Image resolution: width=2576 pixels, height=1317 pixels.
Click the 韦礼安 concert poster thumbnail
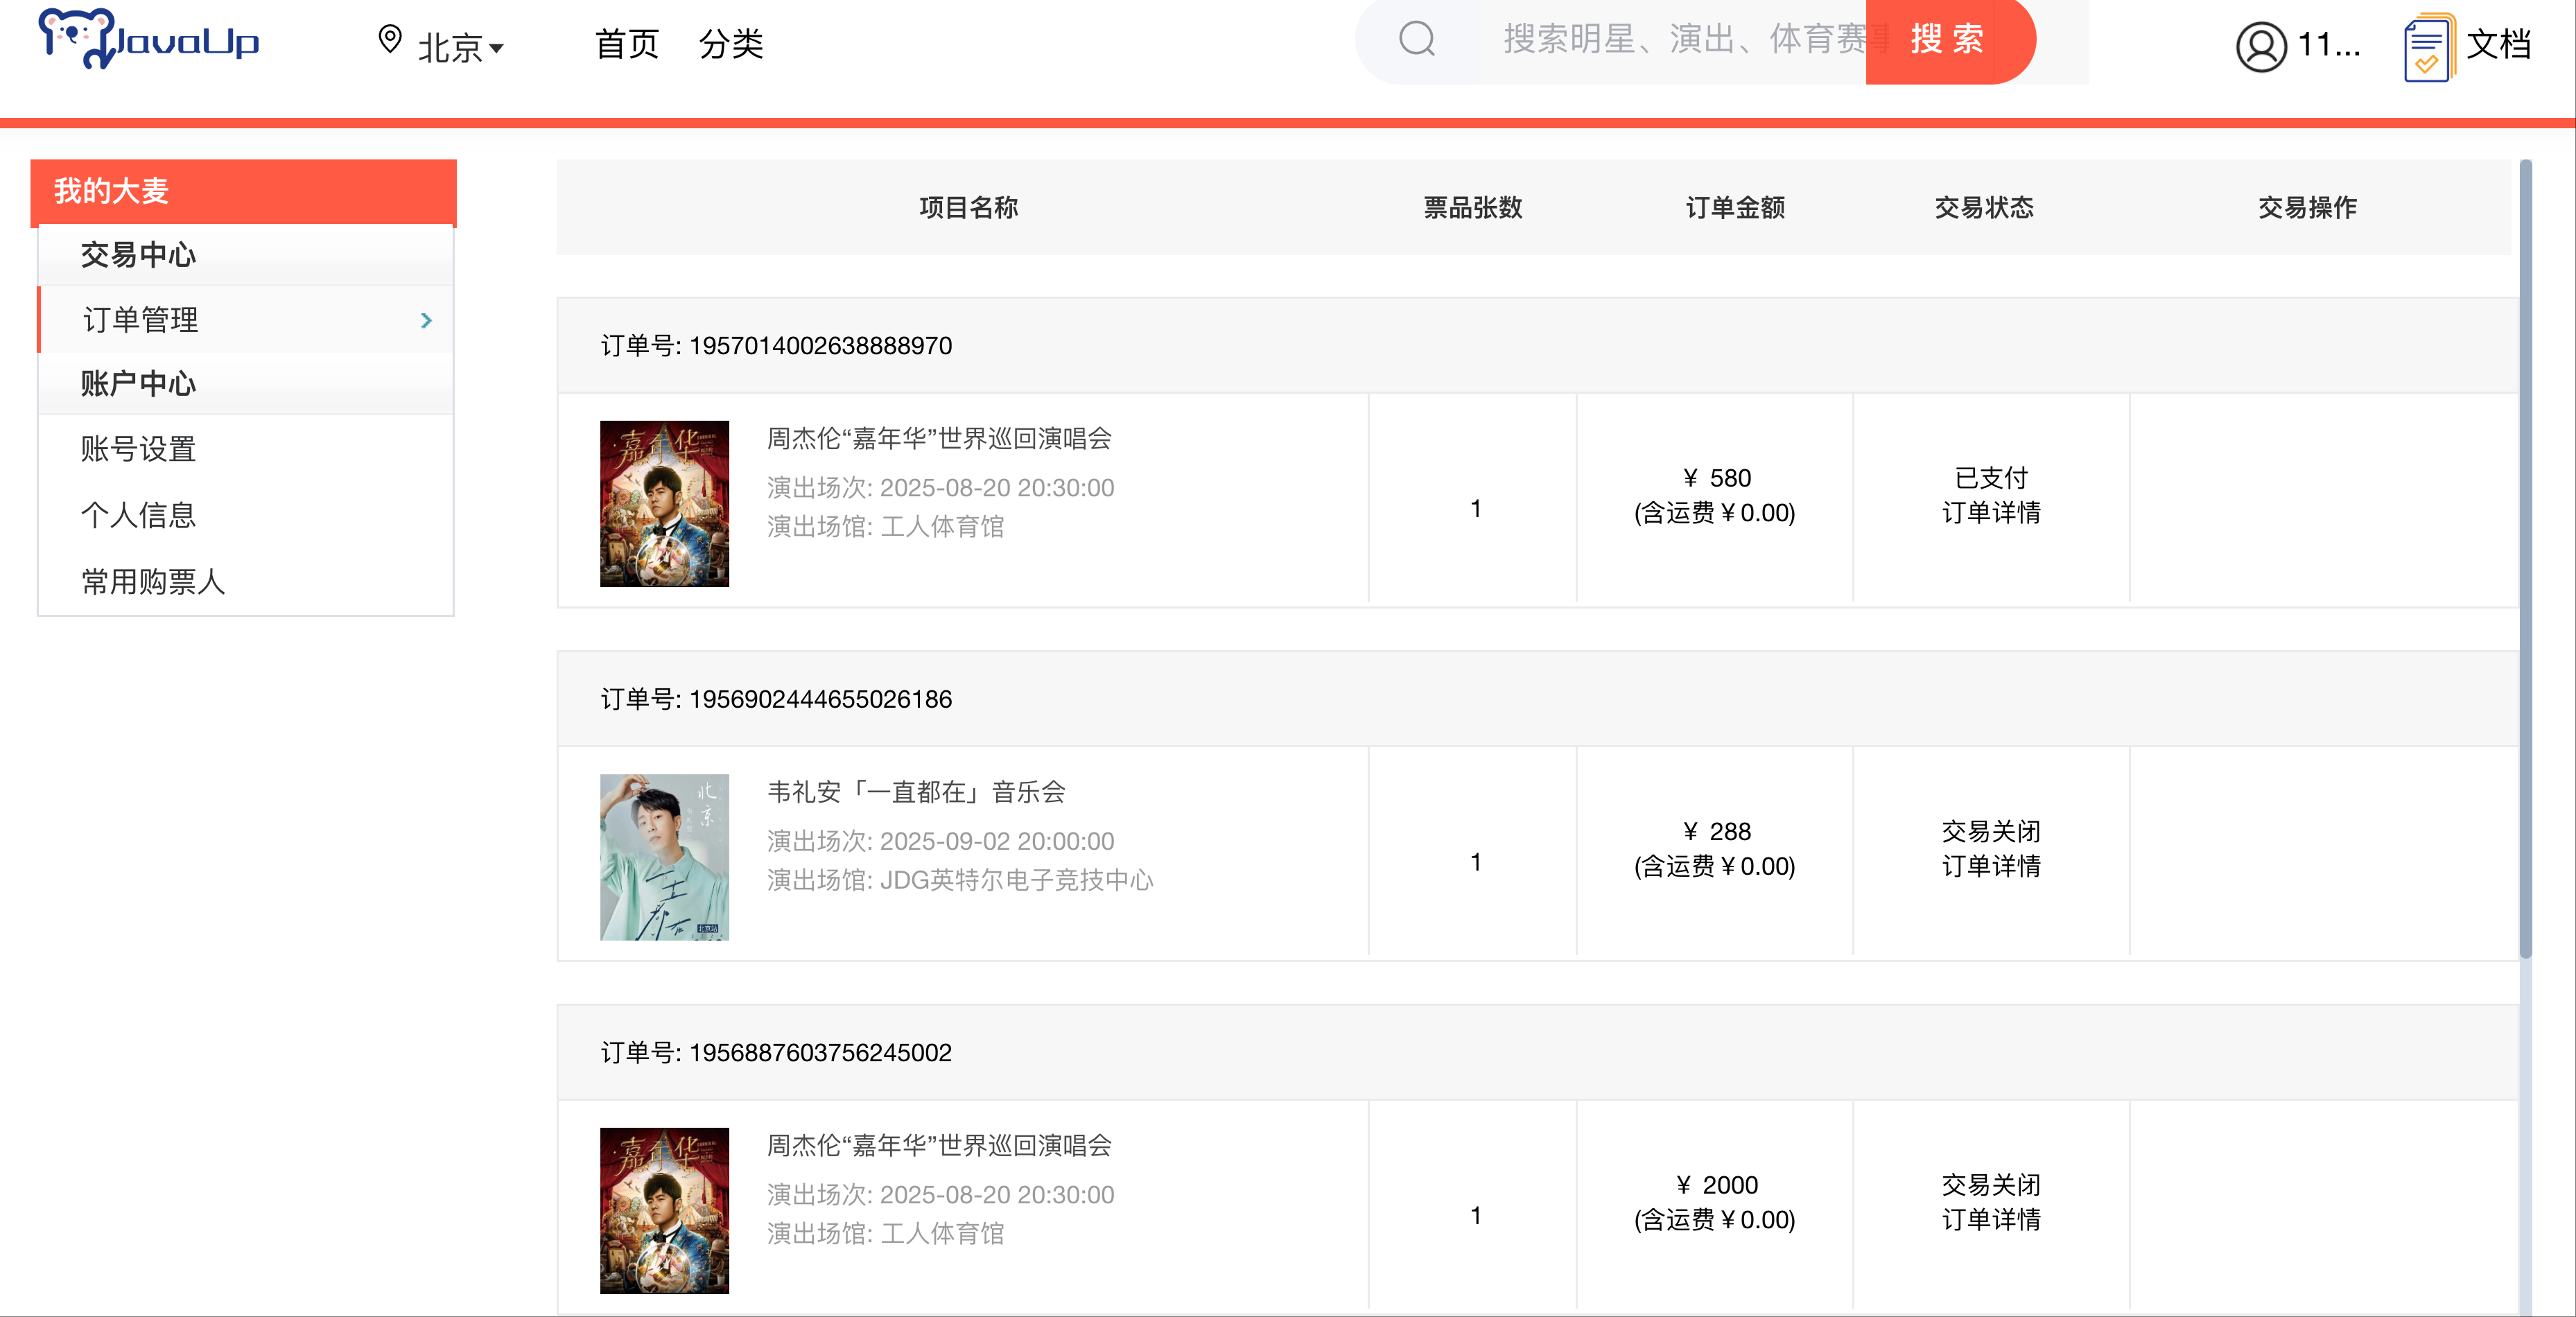click(x=664, y=857)
